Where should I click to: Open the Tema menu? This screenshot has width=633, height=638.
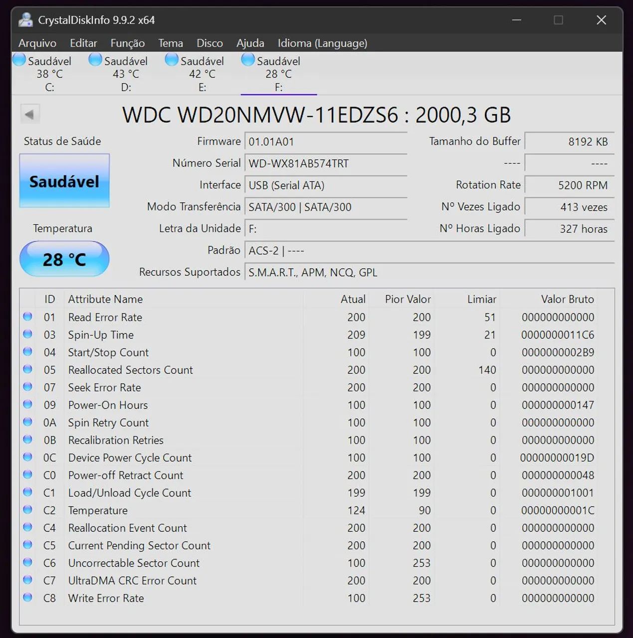pos(171,43)
